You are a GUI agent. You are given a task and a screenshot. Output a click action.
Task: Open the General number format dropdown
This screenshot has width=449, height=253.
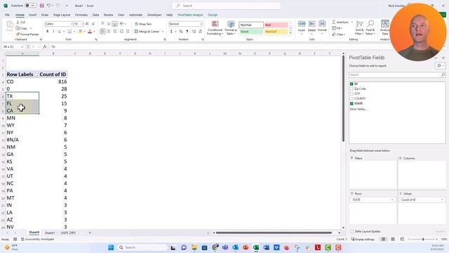pyautogui.click(x=201, y=24)
